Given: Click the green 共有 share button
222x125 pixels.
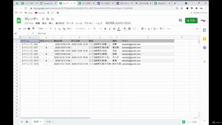Looking at the screenshot, I should (x=191, y=20).
